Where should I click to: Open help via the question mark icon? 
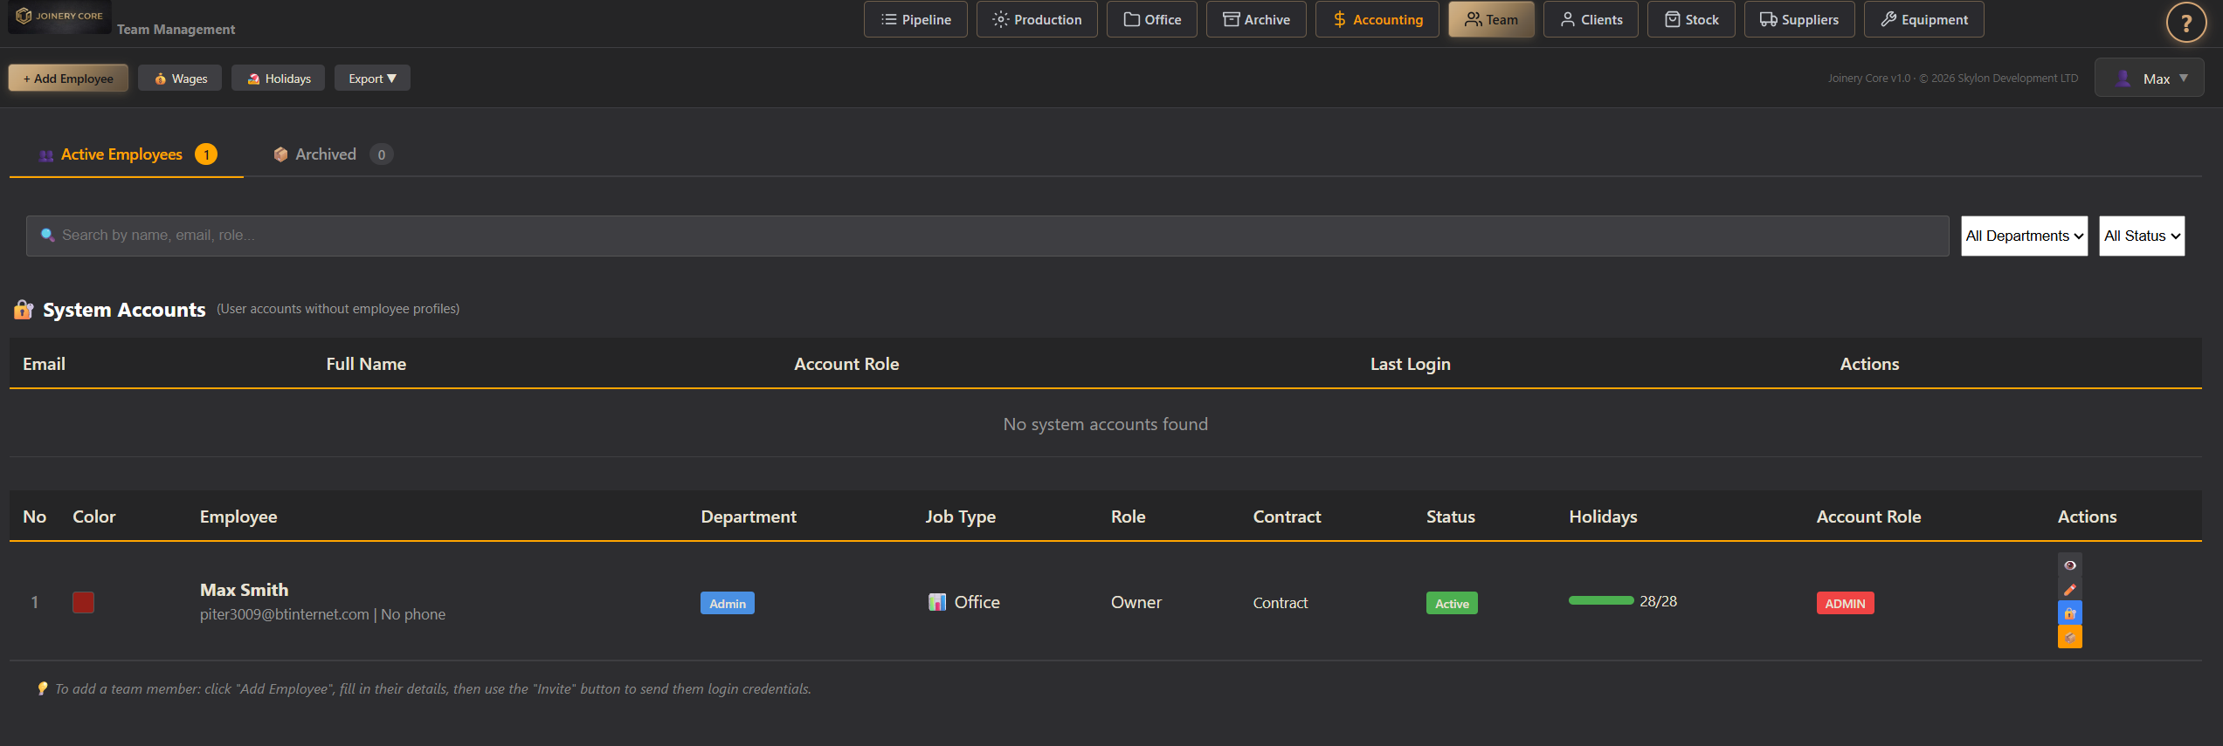2185,23
